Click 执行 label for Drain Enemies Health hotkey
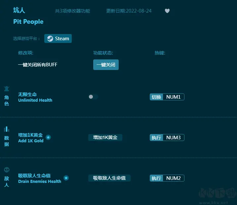 (x=156, y=178)
